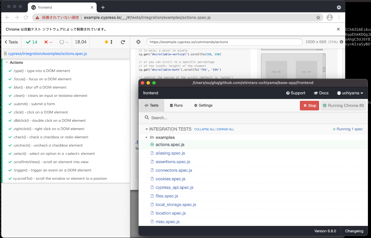Bookmark this page with the star icon
Image resolution: width=371 pixels, height=238 pixels.
coord(318,18)
